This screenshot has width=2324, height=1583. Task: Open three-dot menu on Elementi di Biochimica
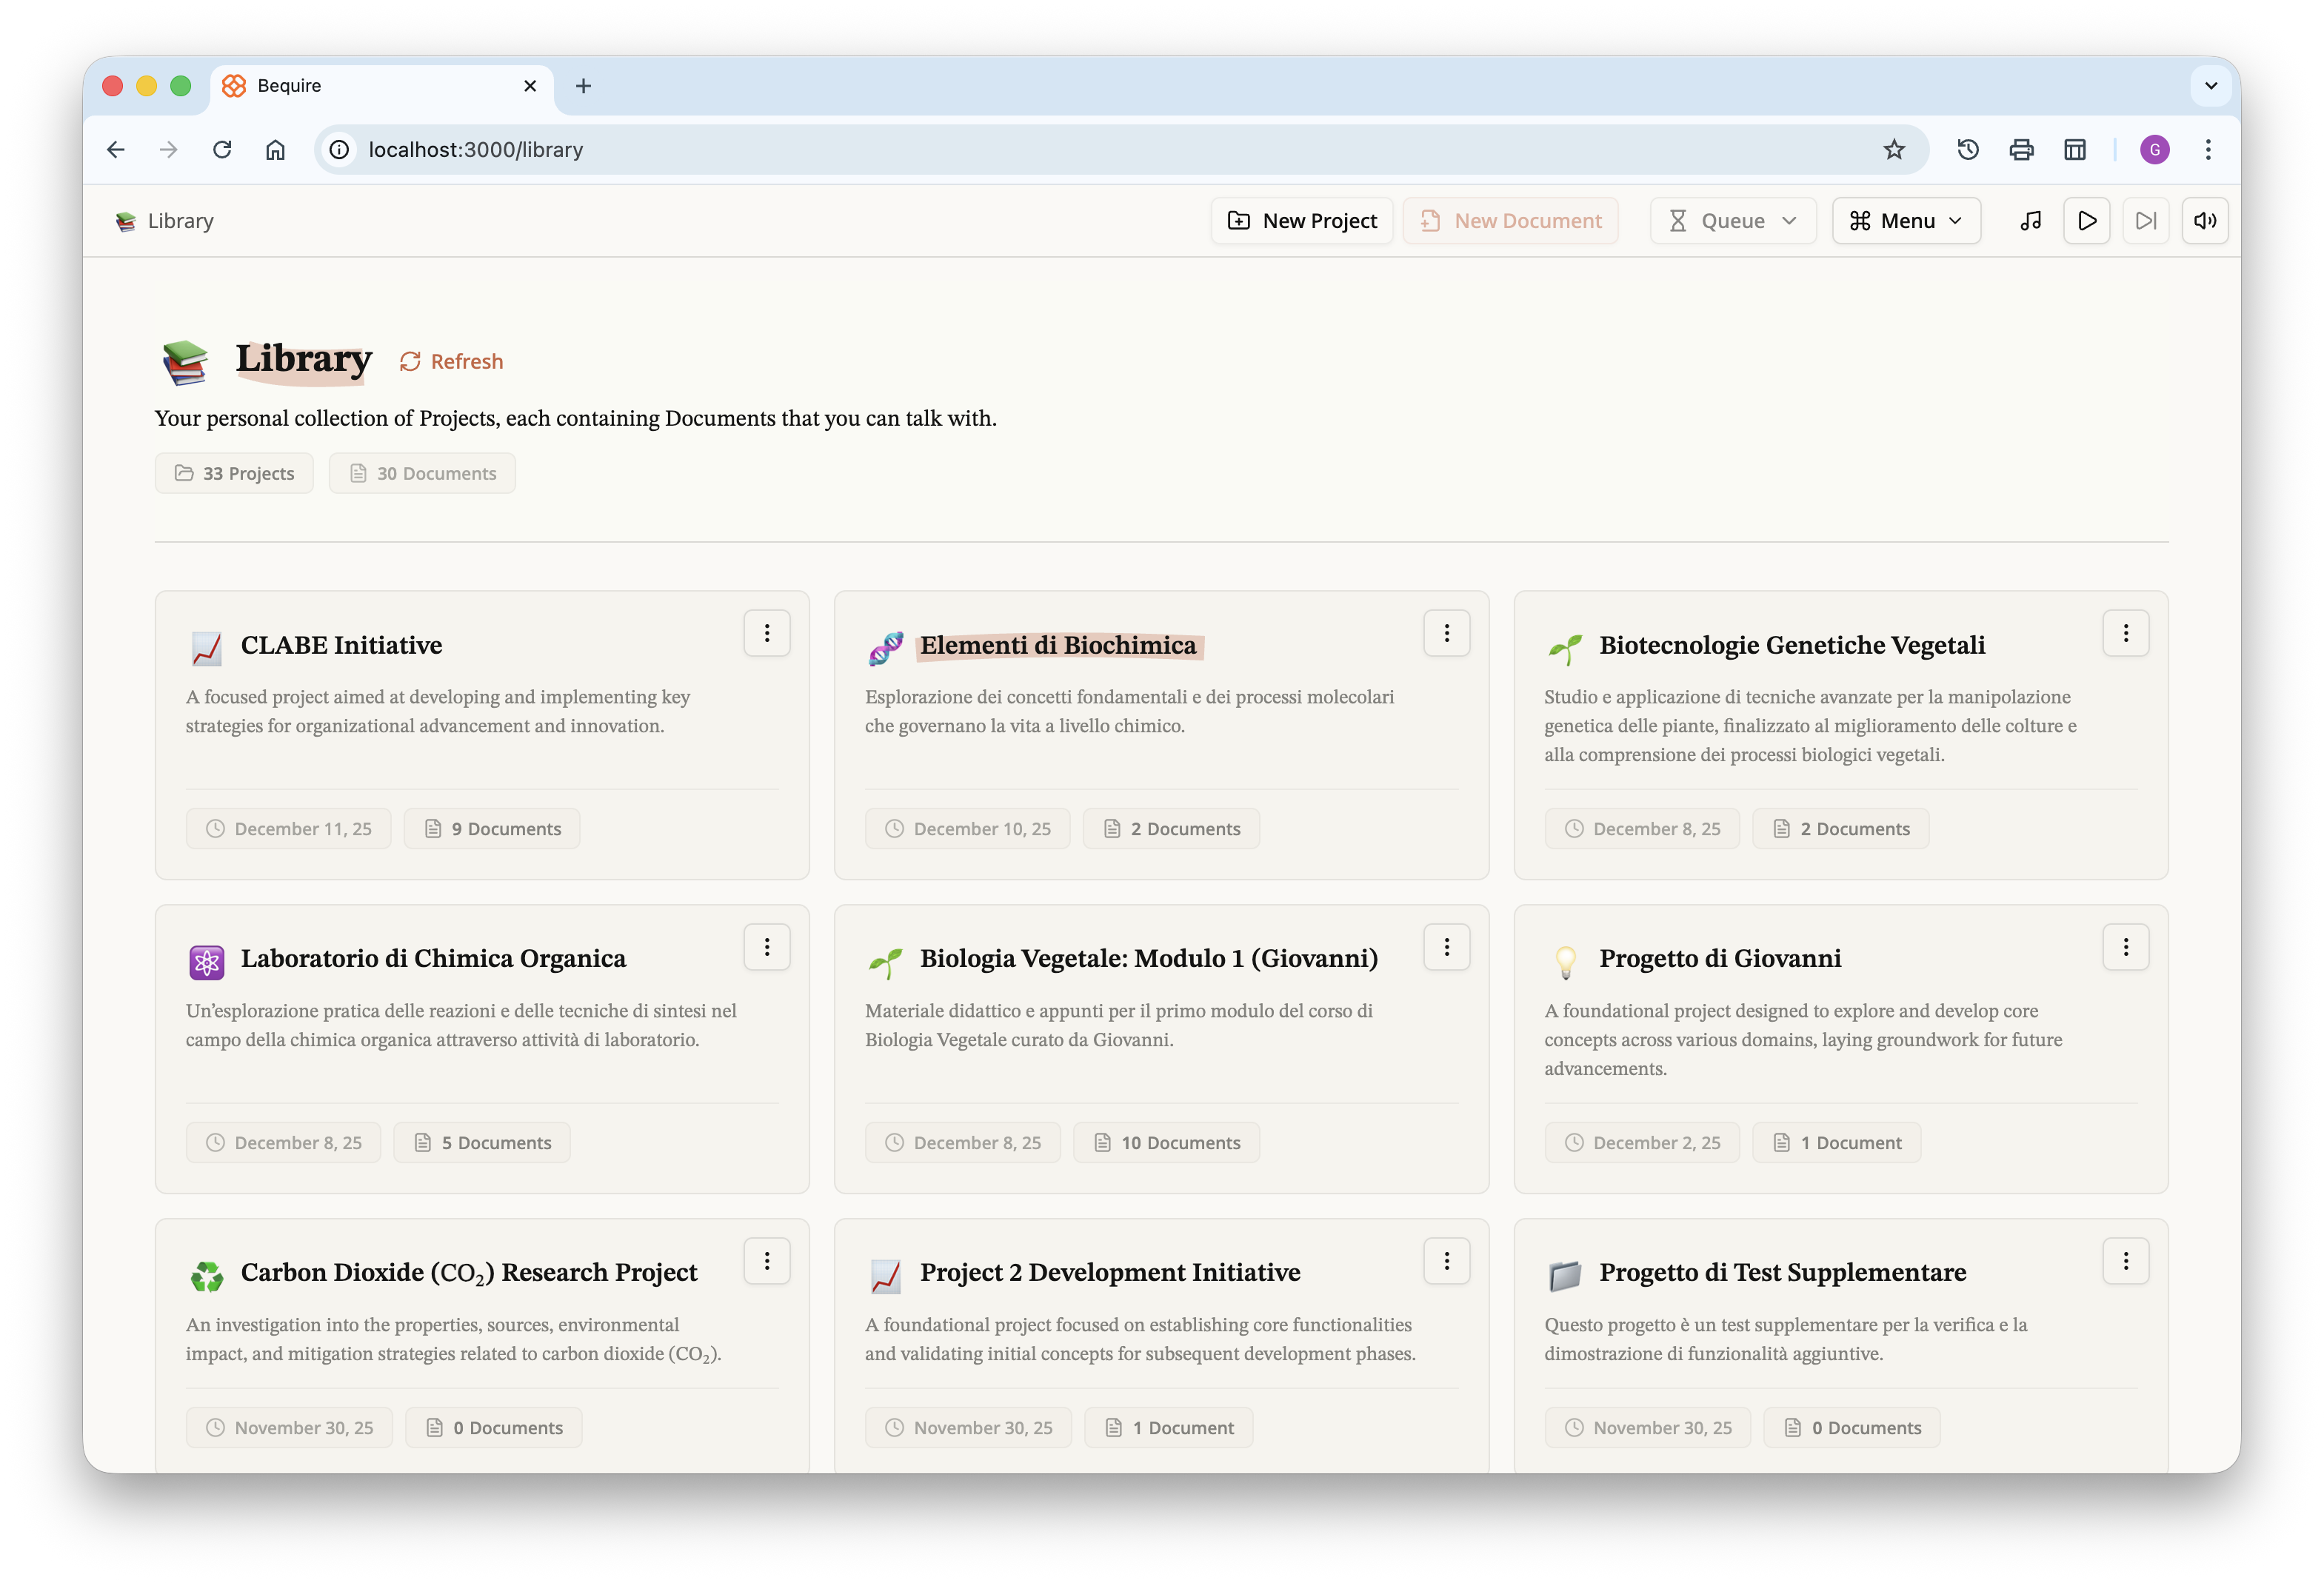[x=1446, y=633]
